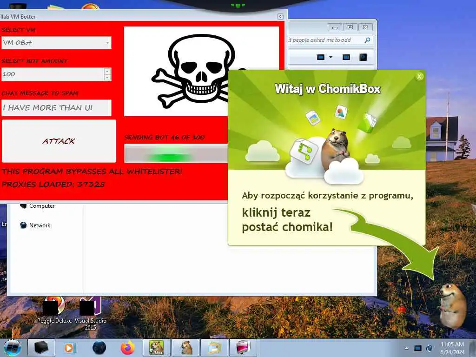Screen dimensions: 476x357
Task: Open the ChomikBox taskbar button
Action: coord(156,348)
